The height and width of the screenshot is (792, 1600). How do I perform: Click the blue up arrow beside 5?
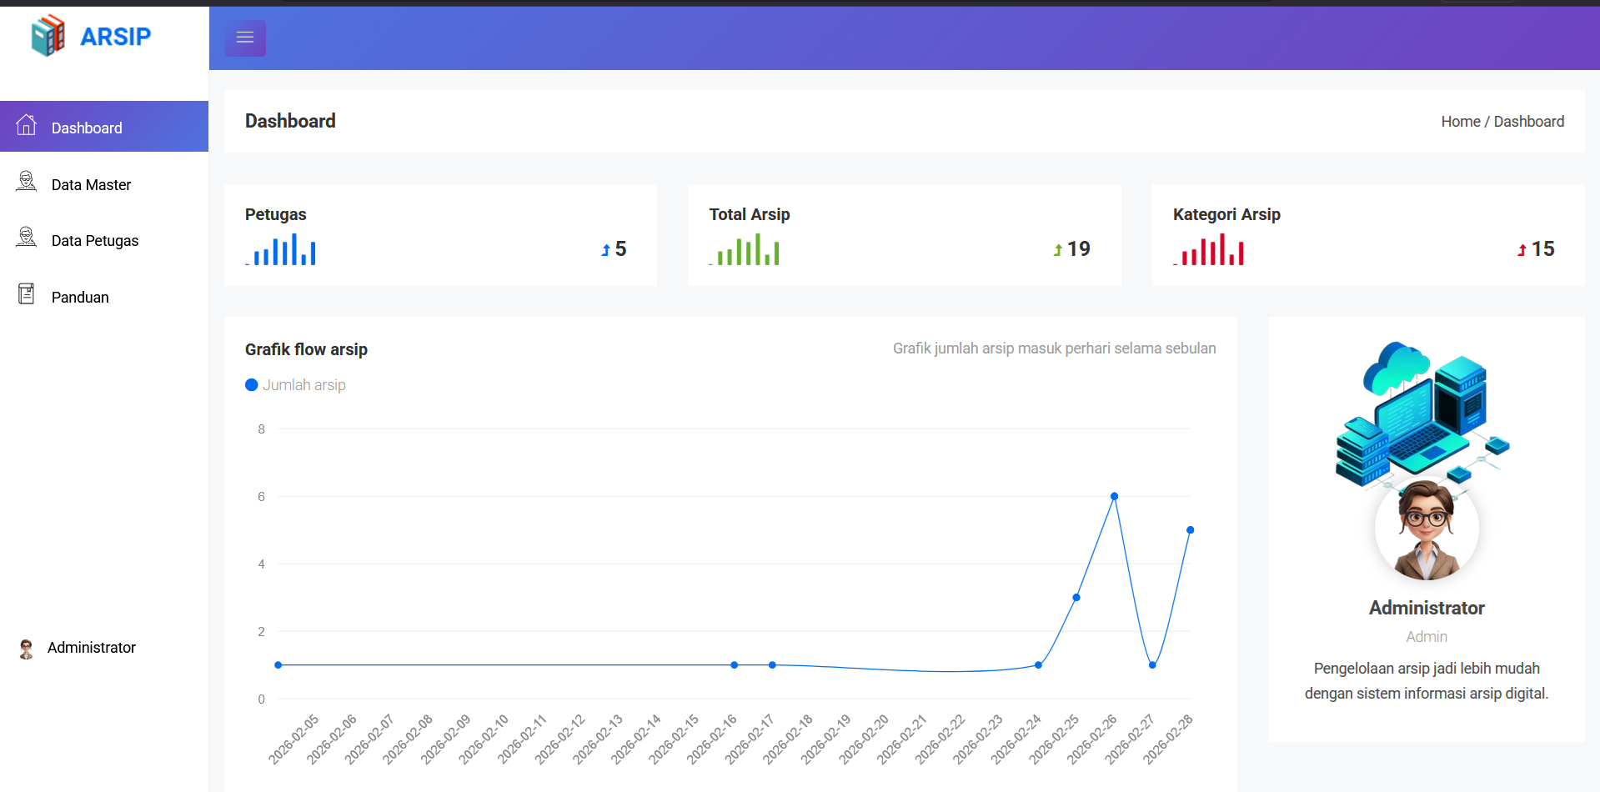click(606, 250)
